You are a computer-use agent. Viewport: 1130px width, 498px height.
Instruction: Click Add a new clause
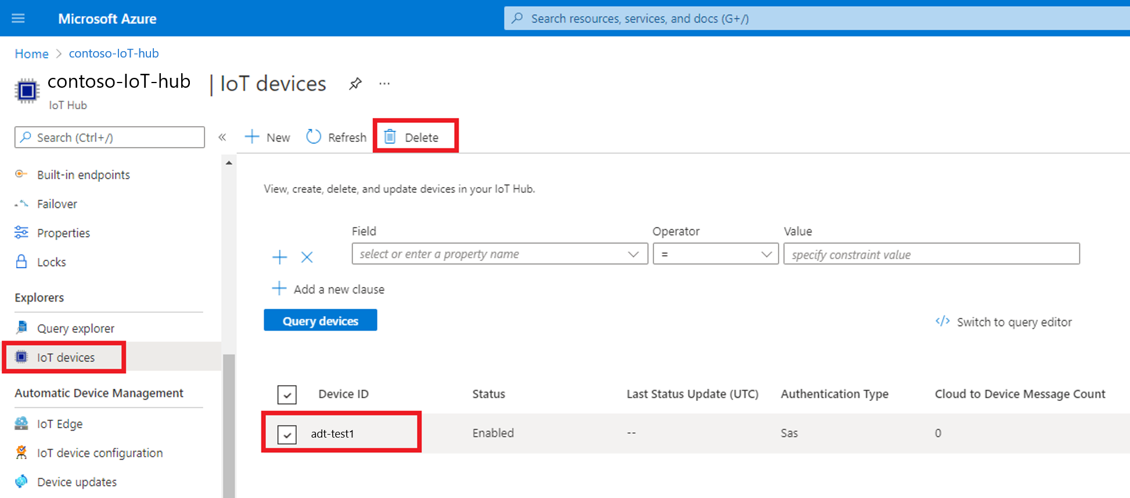point(328,289)
